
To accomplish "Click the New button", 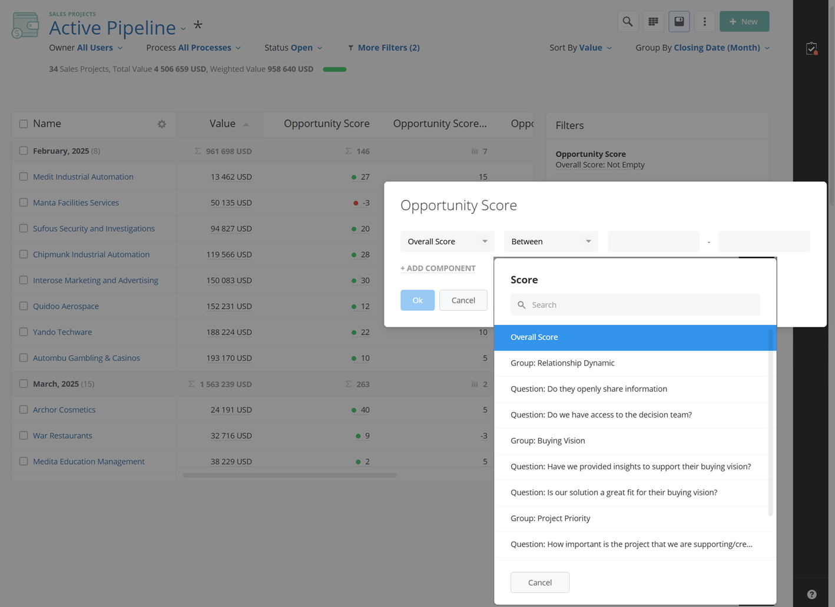I will click(x=744, y=22).
